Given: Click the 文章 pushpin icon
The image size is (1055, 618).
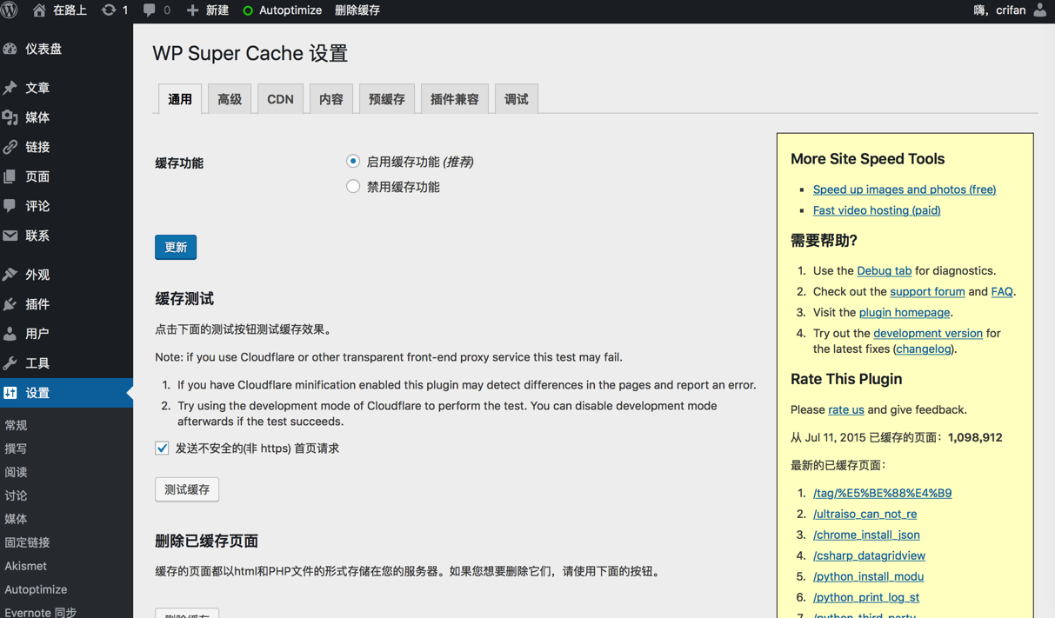Looking at the screenshot, I should pyautogui.click(x=10, y=88).
